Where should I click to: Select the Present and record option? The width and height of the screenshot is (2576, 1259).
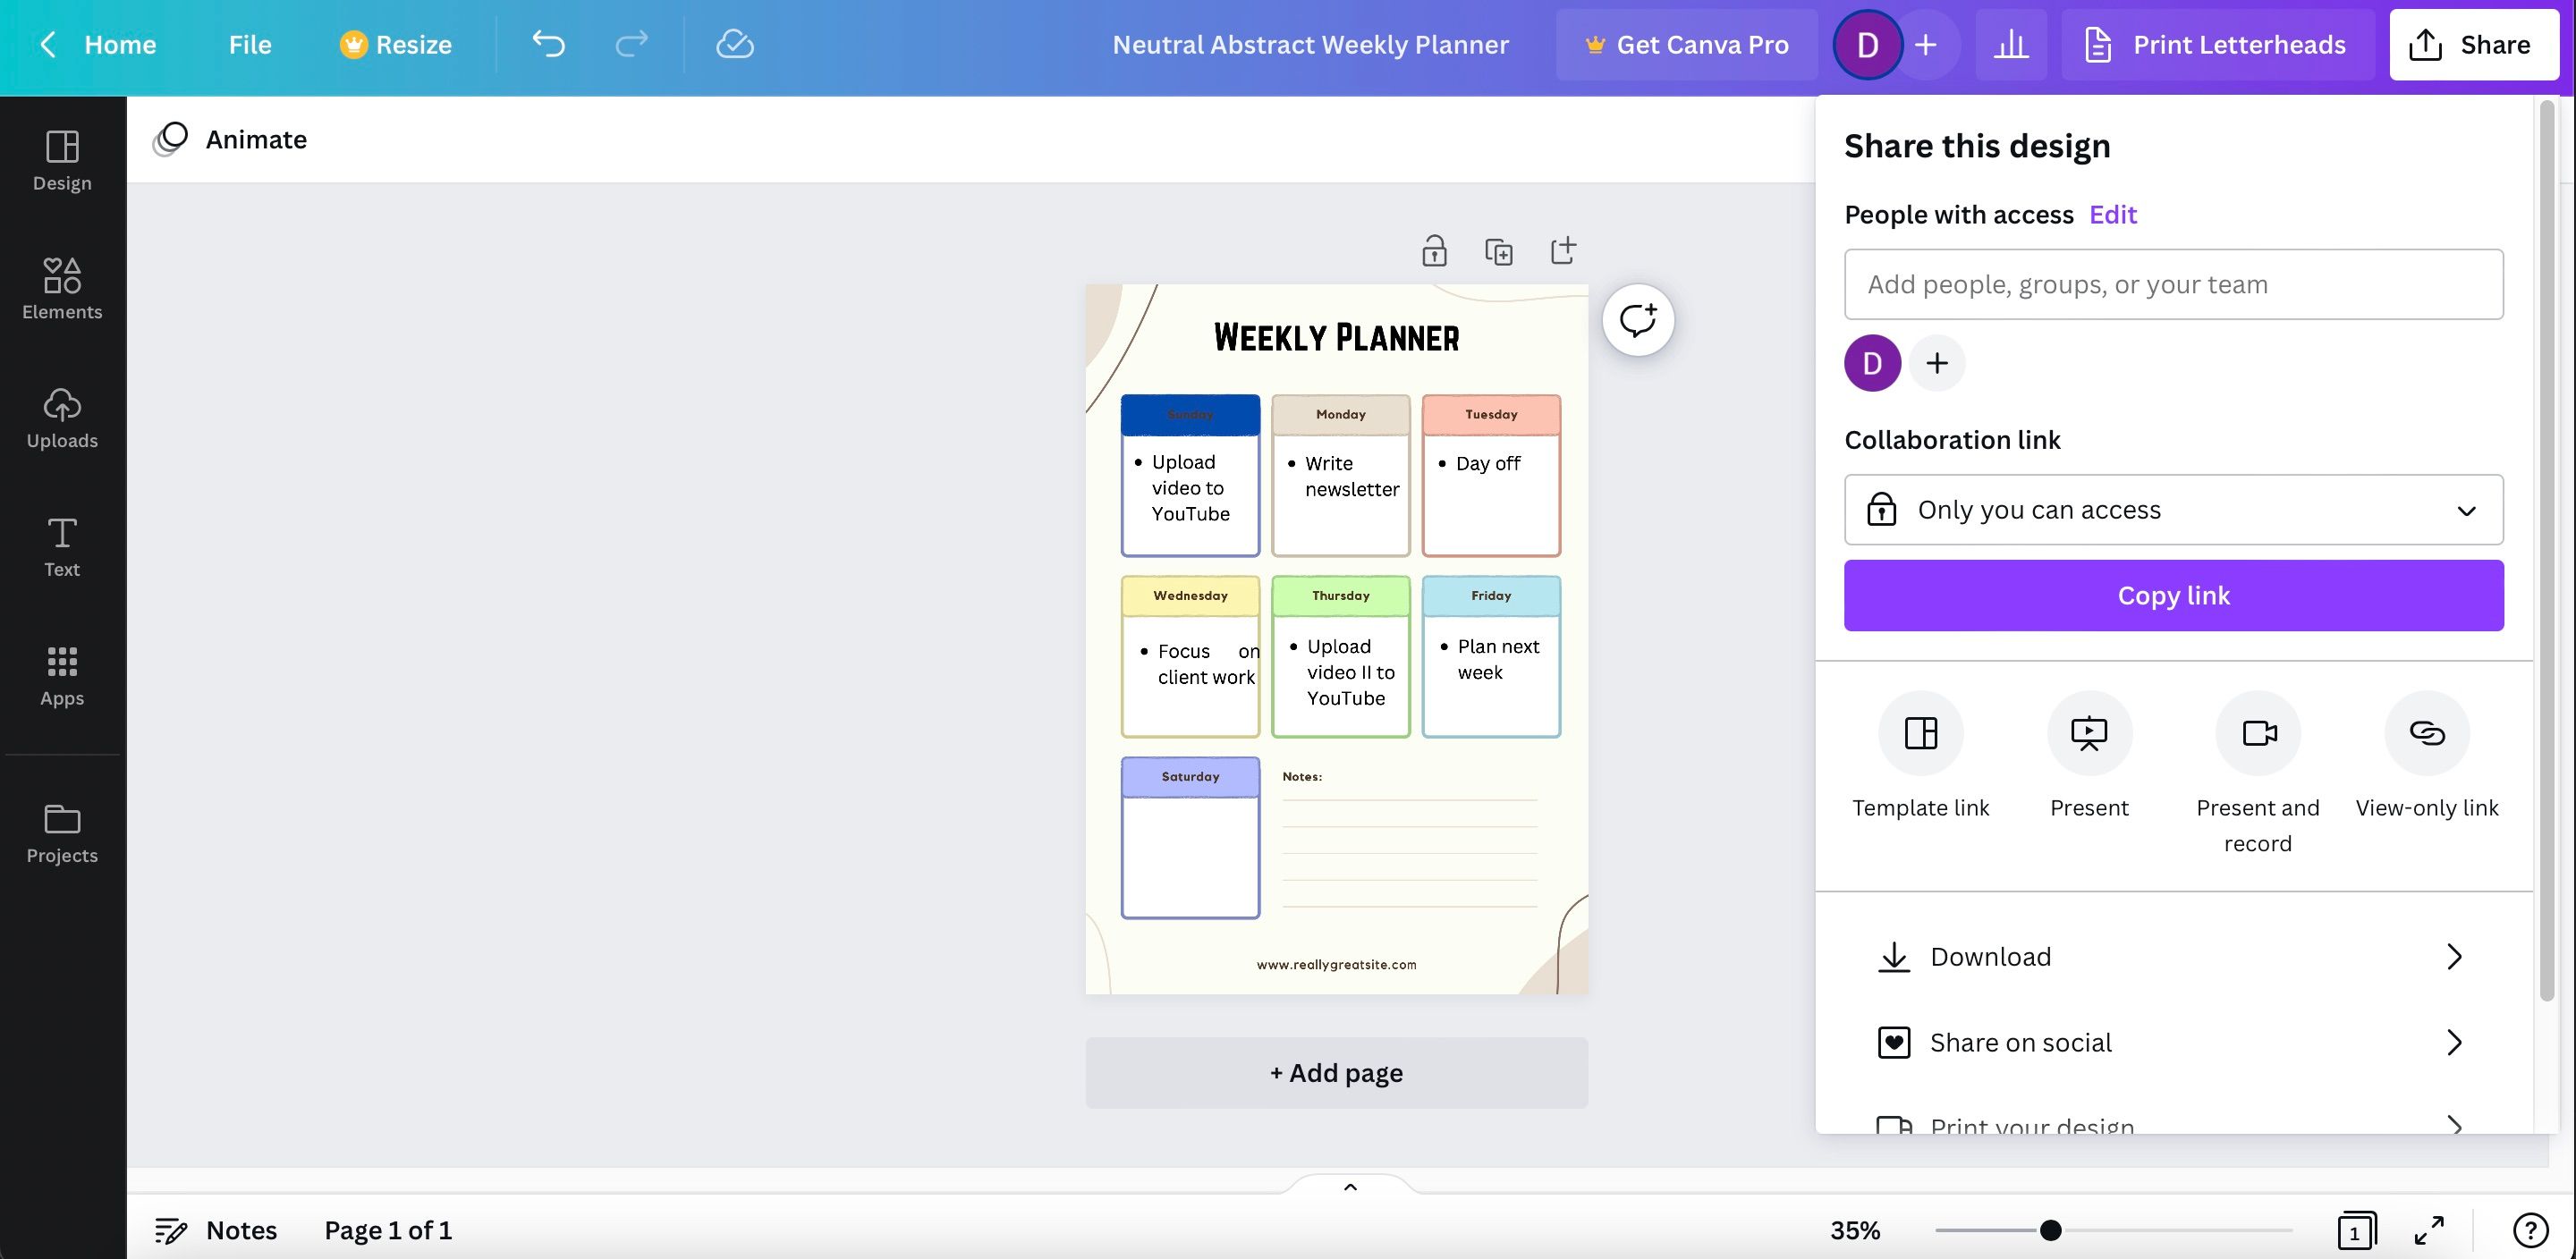click(2257, 733)
